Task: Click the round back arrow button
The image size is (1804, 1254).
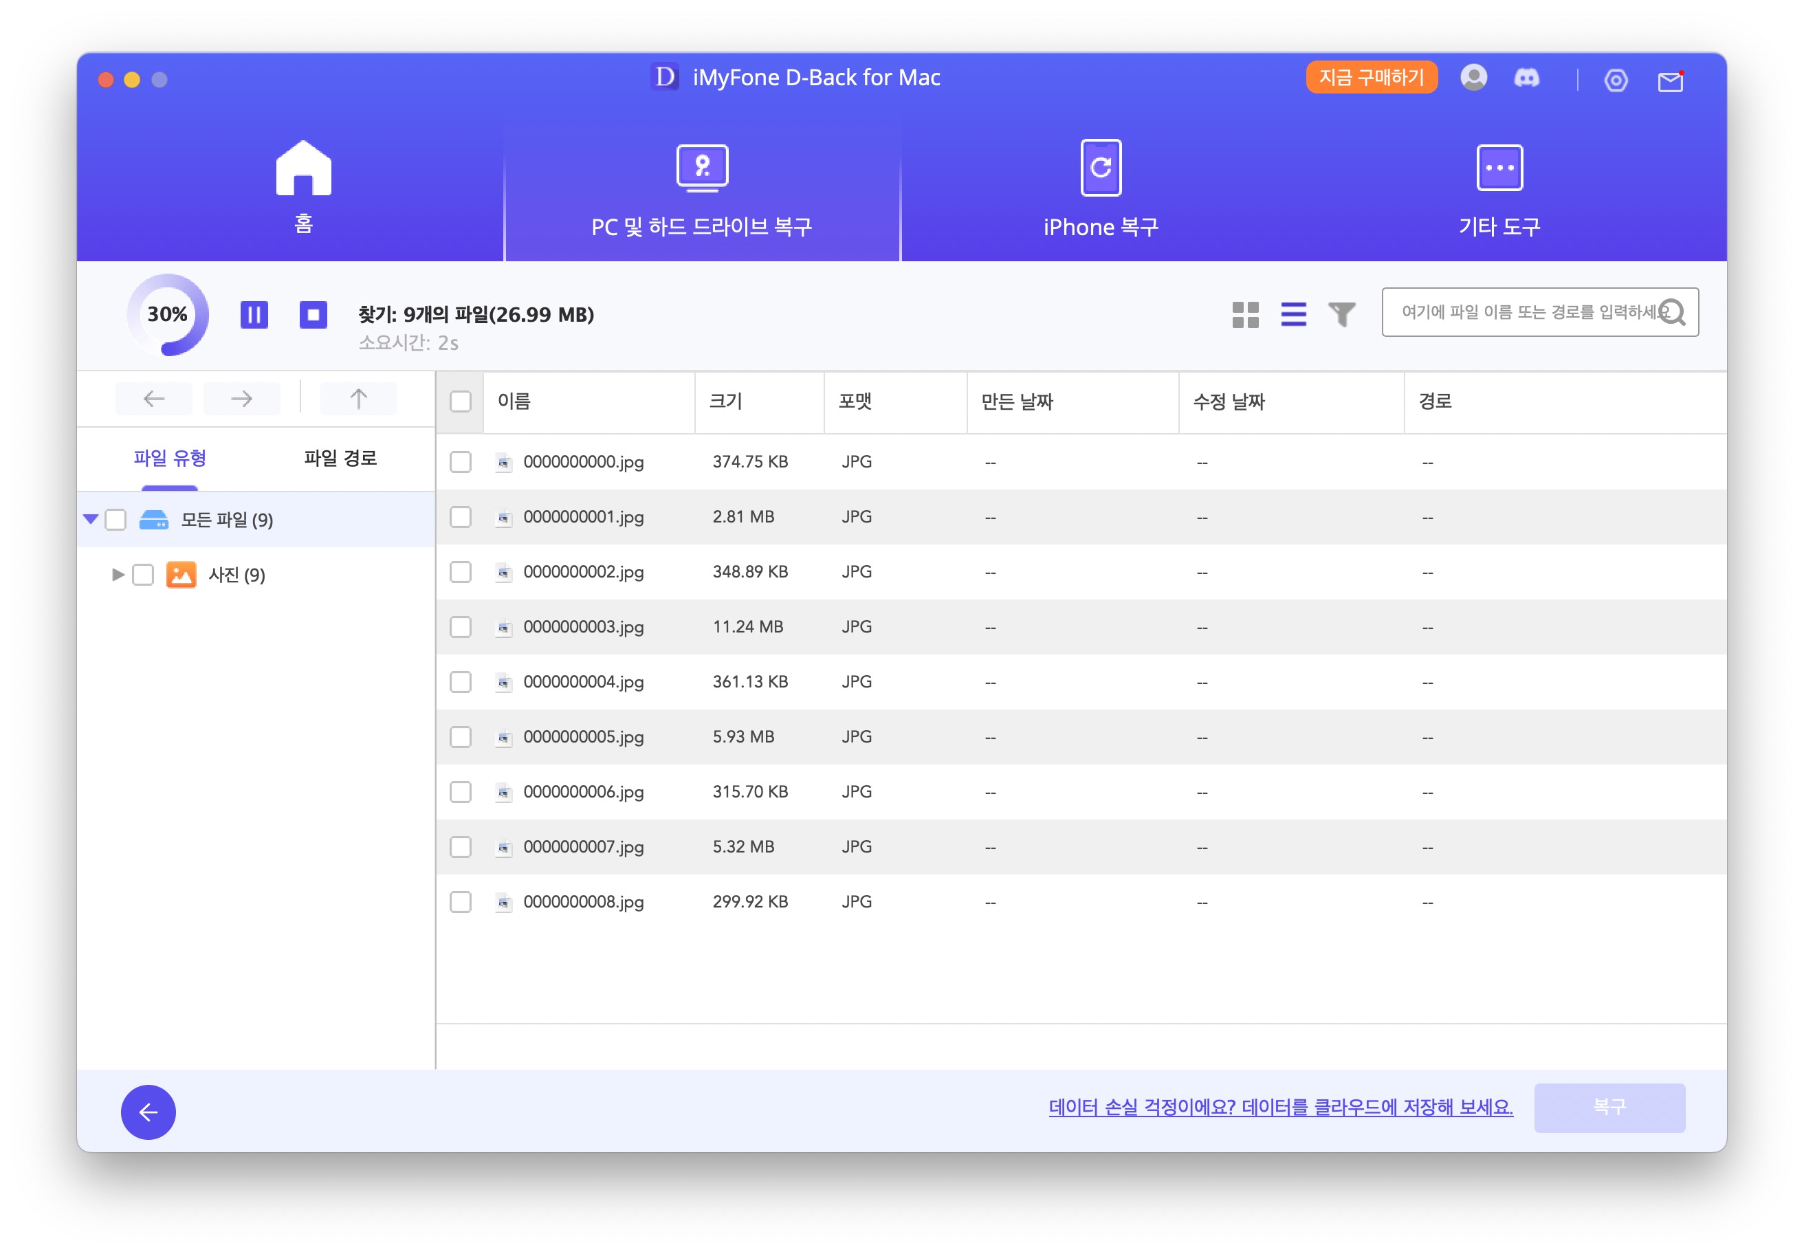Action: (148, 1112)
